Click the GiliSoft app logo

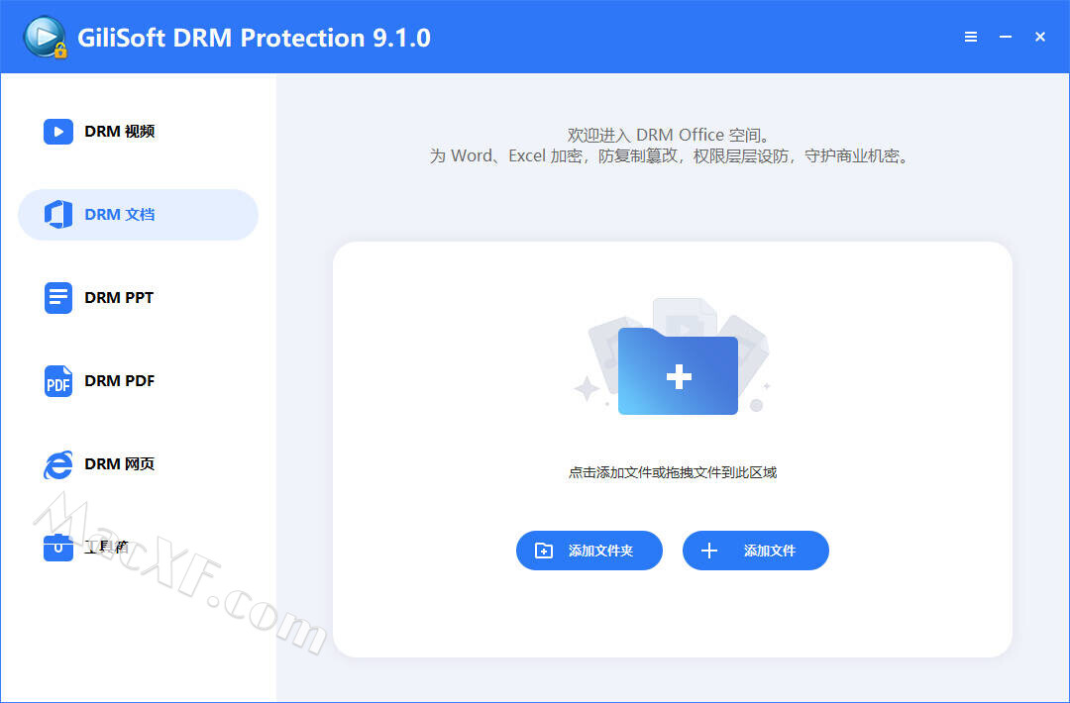(45, 37)
